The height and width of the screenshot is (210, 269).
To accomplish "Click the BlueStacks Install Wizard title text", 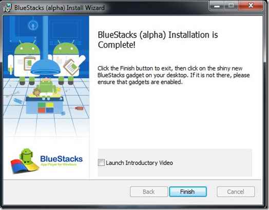I will tap(60, 8).
